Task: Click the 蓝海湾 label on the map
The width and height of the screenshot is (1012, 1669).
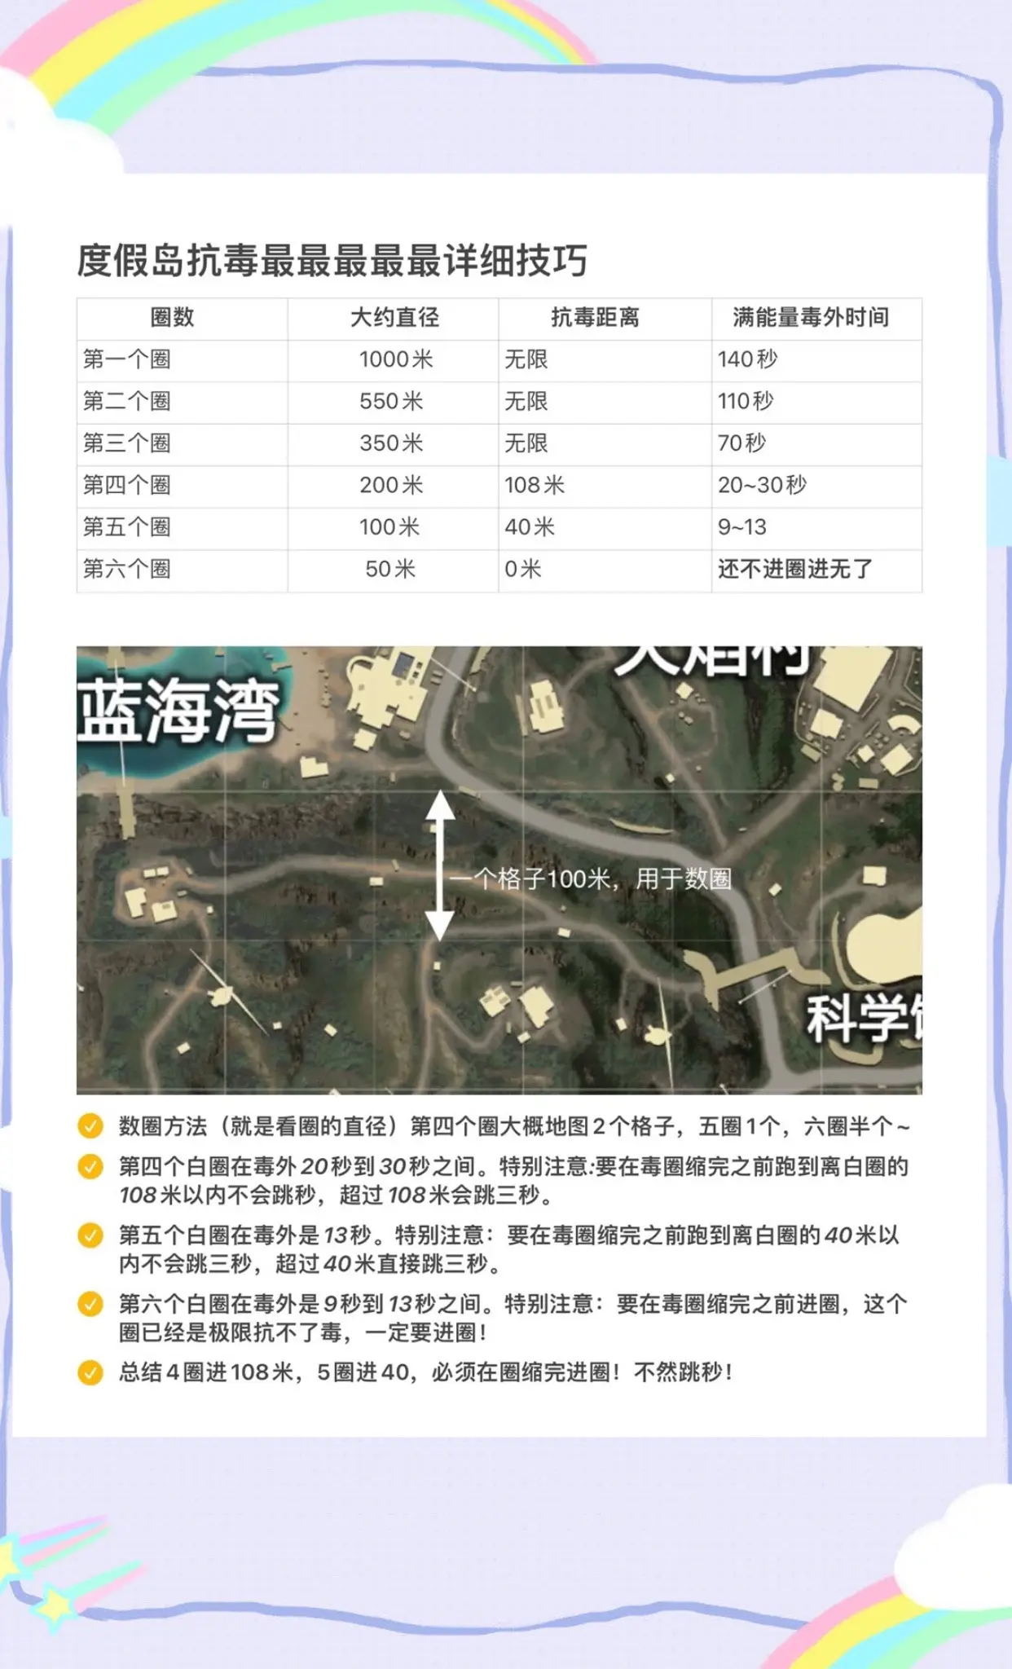Action: point(178,711)
